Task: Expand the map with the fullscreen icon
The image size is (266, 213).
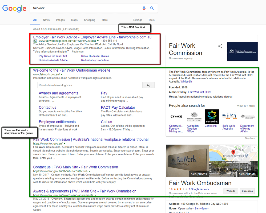Action: pyautogui.click(x=254, y=149)
